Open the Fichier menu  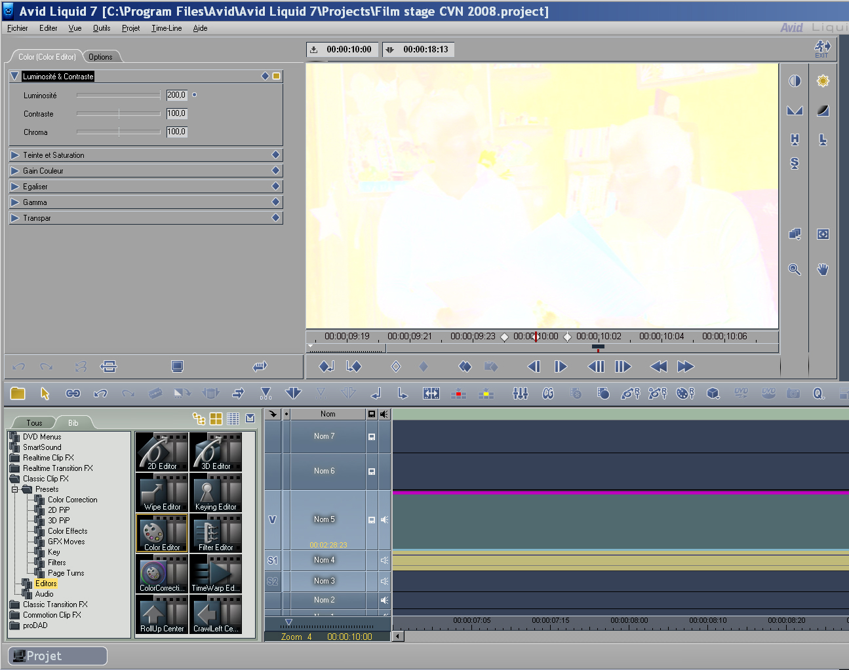pos(18,28)
